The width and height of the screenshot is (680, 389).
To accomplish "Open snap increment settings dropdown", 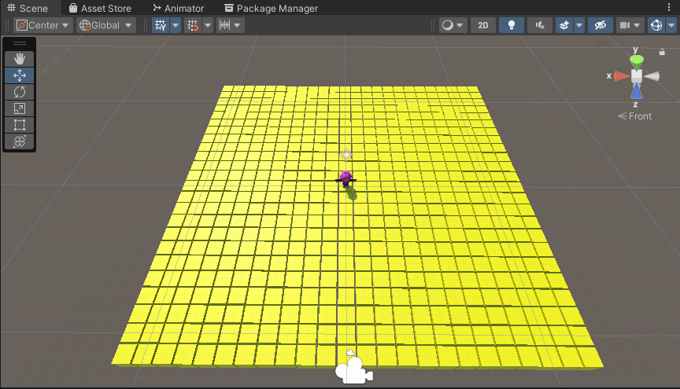I will pos(230,25).
